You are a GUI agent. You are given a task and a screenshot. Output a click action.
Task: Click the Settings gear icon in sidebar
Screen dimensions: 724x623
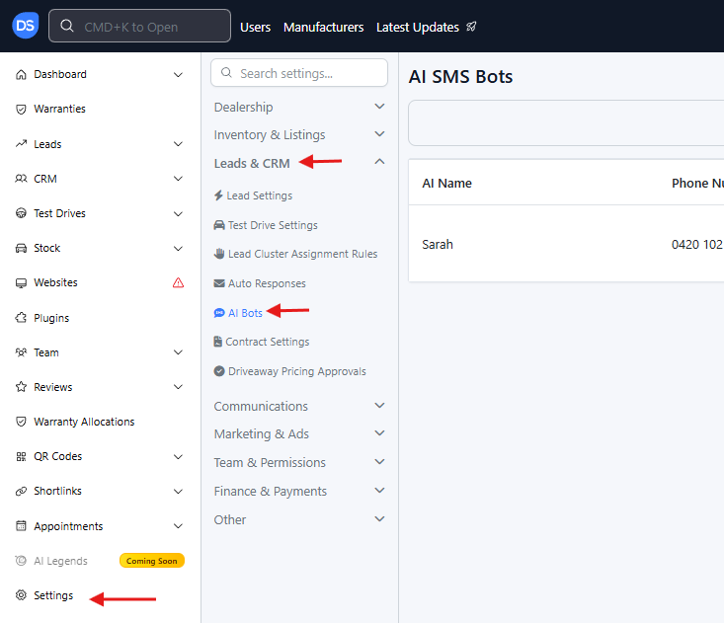pos(22,595)
